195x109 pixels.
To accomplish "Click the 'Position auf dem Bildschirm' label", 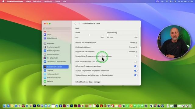I will coord(86,43).
